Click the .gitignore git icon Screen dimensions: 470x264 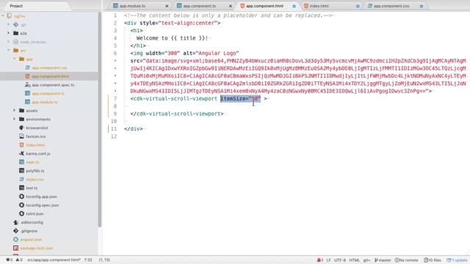point(16,231)
